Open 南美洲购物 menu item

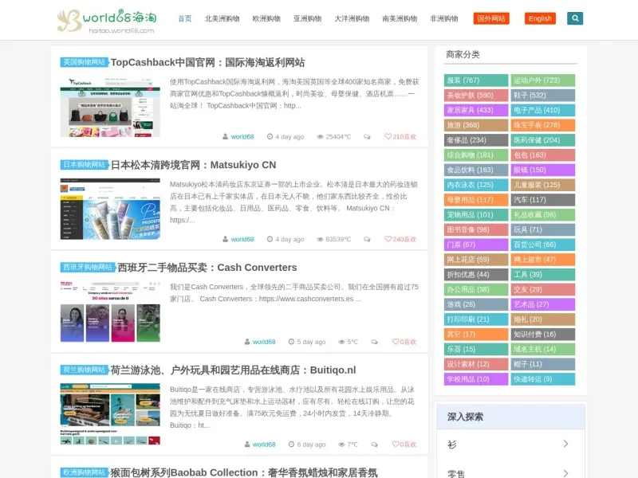pyautogui.click(x=400, y=18)
